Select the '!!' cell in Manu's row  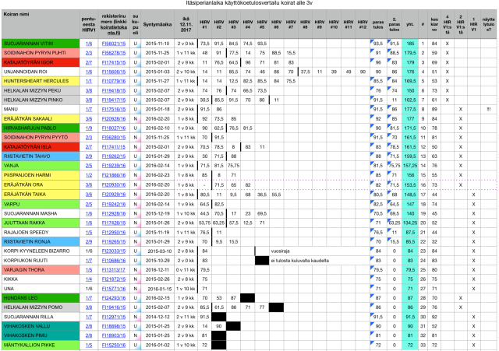point(487,107)
